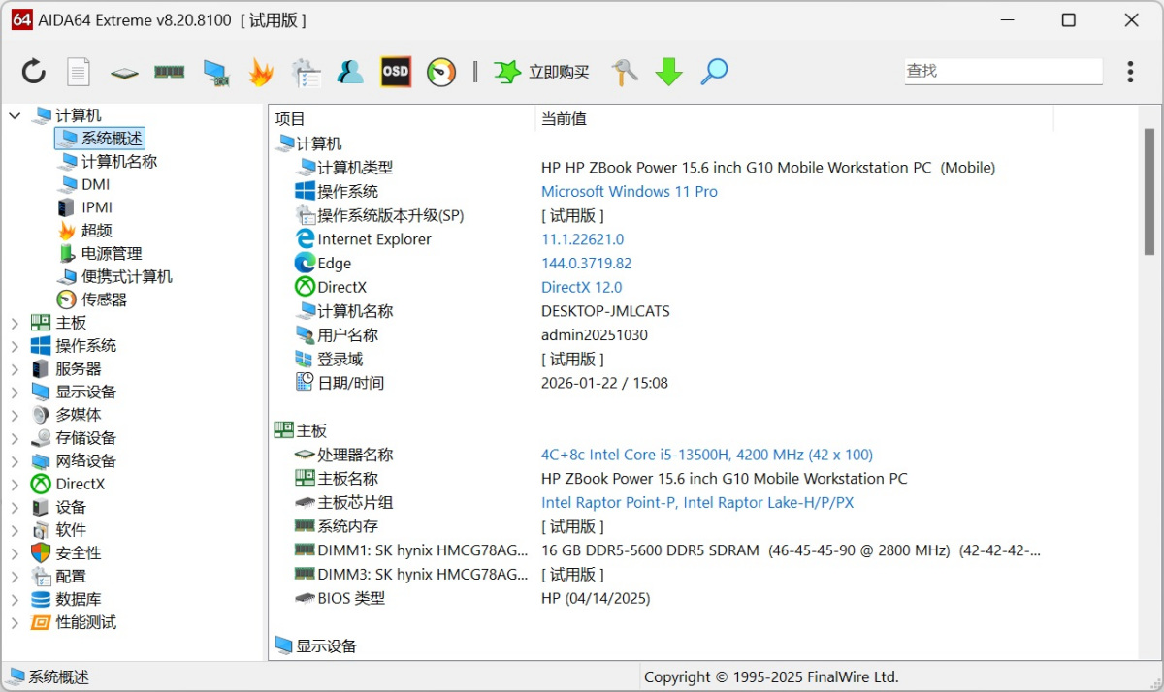This screenshot has width=1164, height=692.
Task: Click the benchmark gauge icon
Action: [440, 71]
